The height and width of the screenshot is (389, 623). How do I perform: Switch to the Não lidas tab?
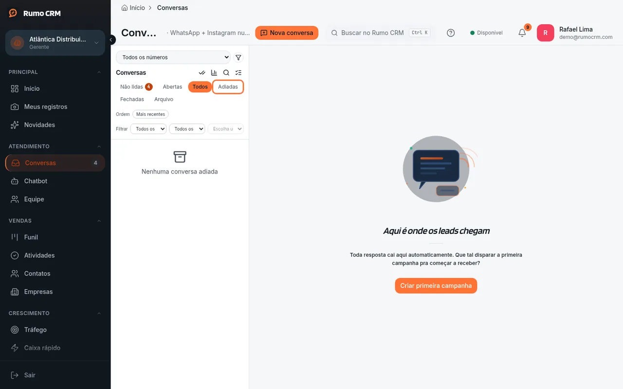(x=136, y=87)
